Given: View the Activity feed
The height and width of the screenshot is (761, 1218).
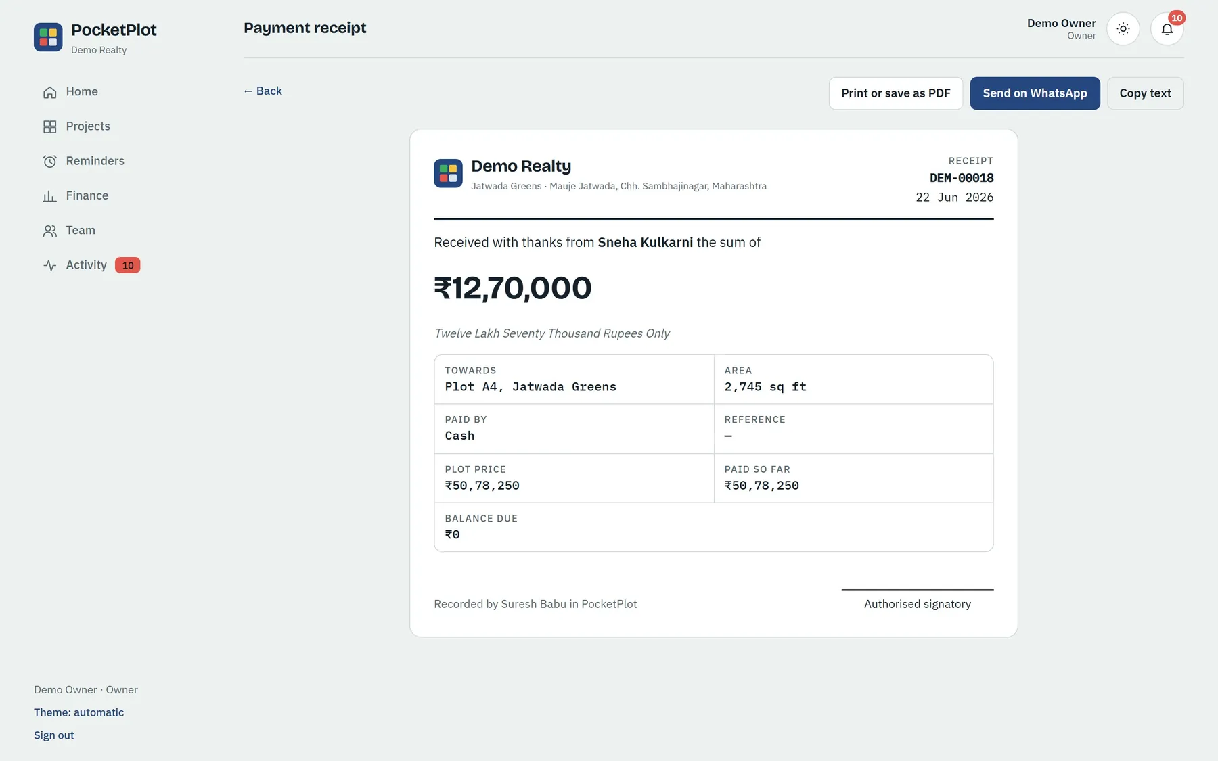Looking at the screenshot, I should pos(86,264).
